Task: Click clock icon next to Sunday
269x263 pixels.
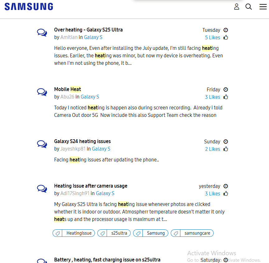Action: point(225,142)
